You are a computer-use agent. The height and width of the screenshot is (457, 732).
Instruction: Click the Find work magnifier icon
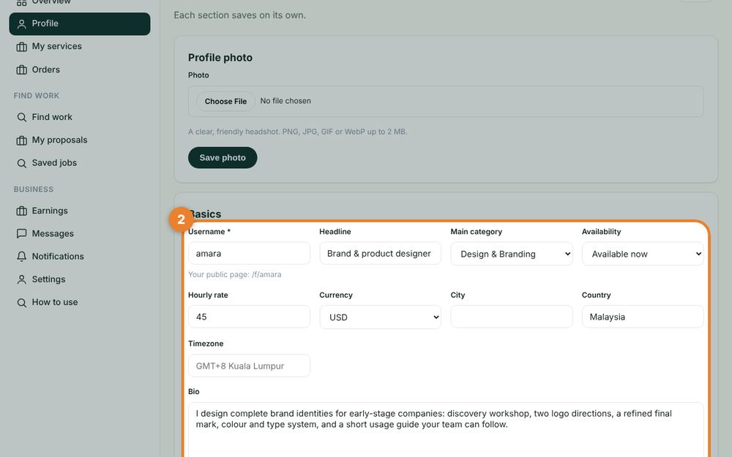point(21,117)
